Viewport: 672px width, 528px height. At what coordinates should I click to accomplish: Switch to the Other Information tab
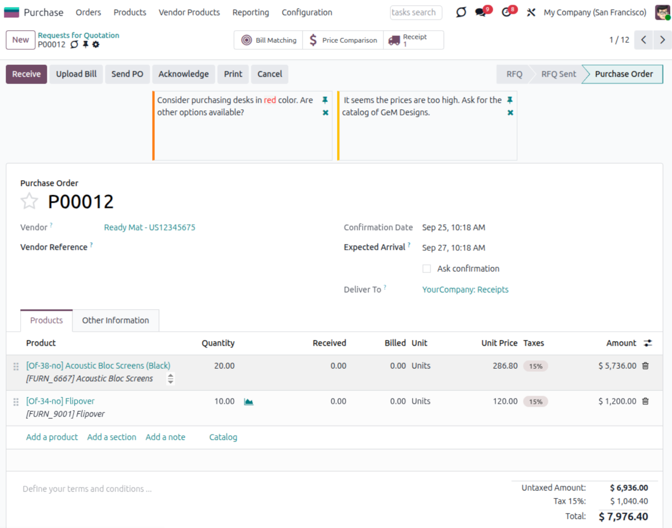coord(115,320)
